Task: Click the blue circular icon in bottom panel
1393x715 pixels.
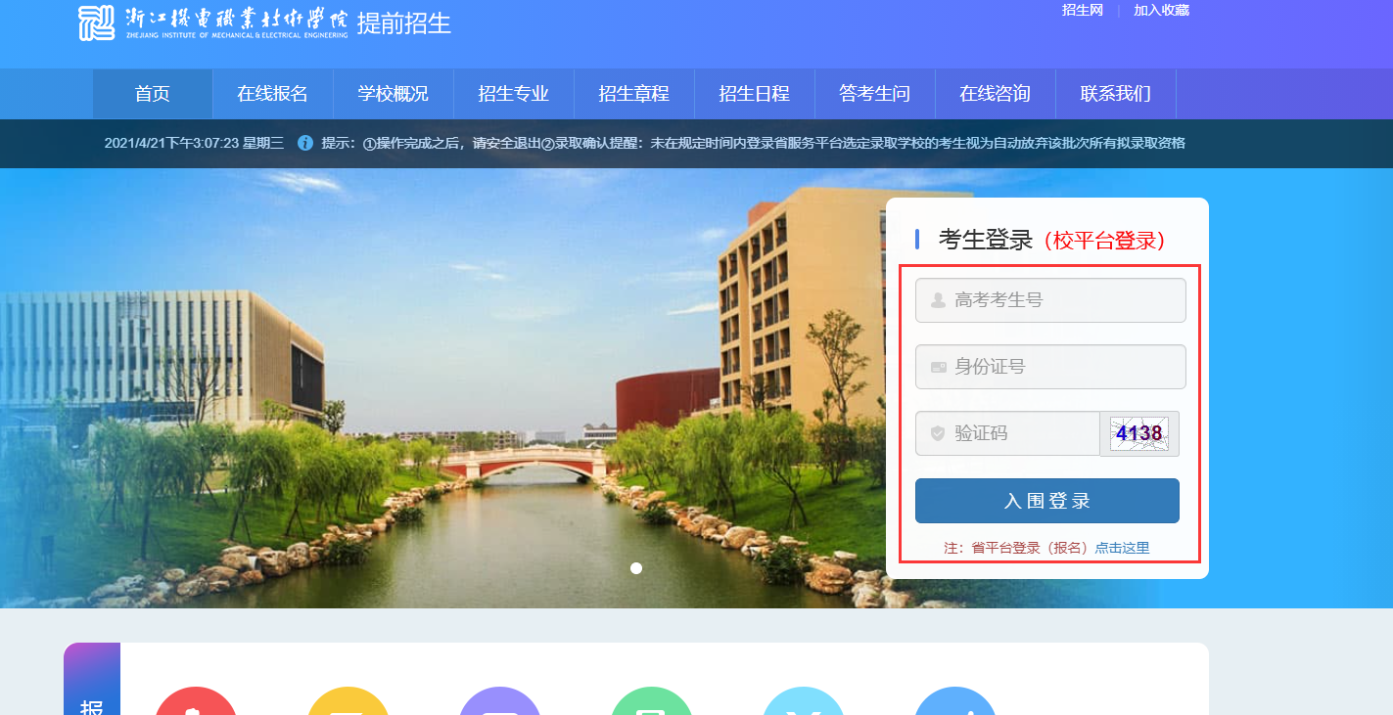Action: point(954,701)
